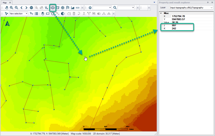Screen dimensions: 215x136
Task: Click the upstream network trace icon
Action: pyautogui.click(x=104, y=14)
